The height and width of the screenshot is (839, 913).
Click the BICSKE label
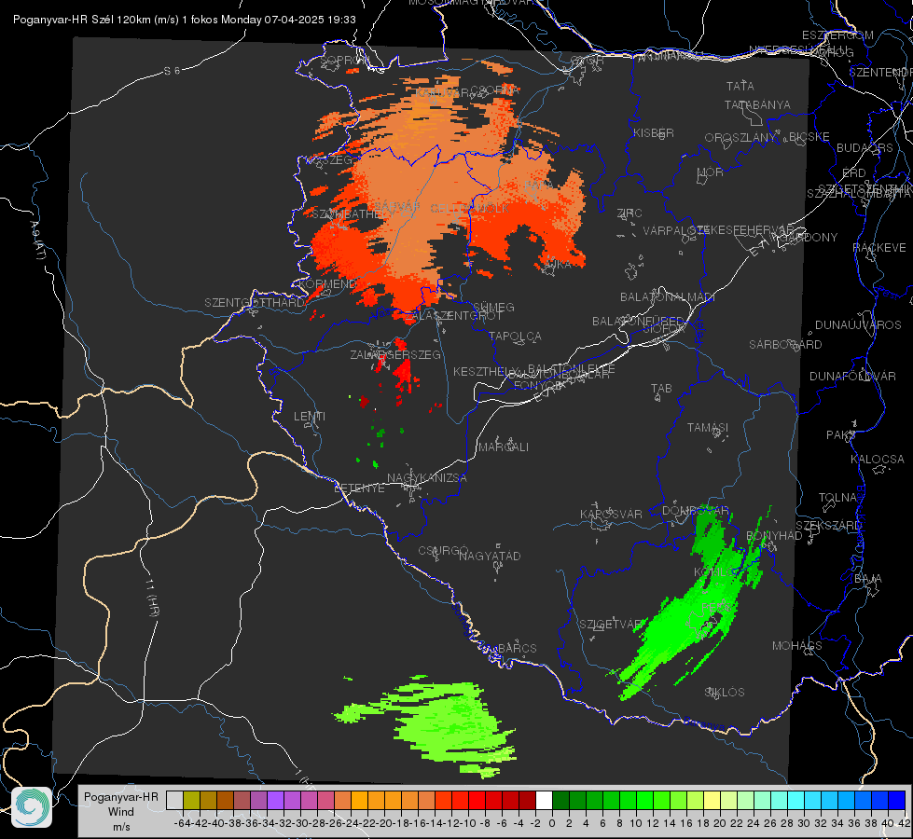point(809,136)
